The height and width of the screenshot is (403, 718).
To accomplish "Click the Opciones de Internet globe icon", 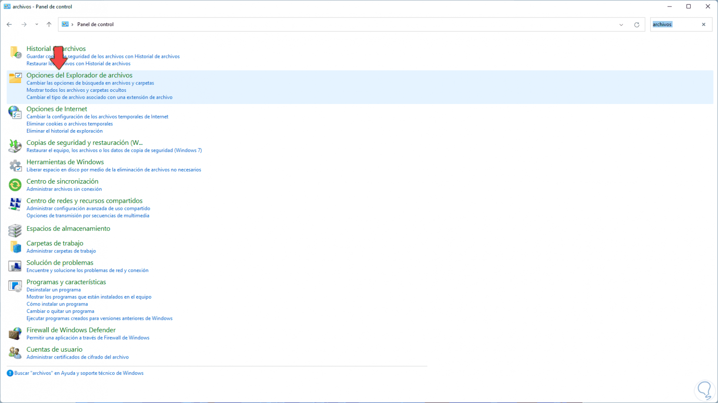I will (15, 112).
